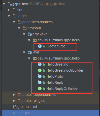Click the HelloGreeting class icon

coord(40,64)
